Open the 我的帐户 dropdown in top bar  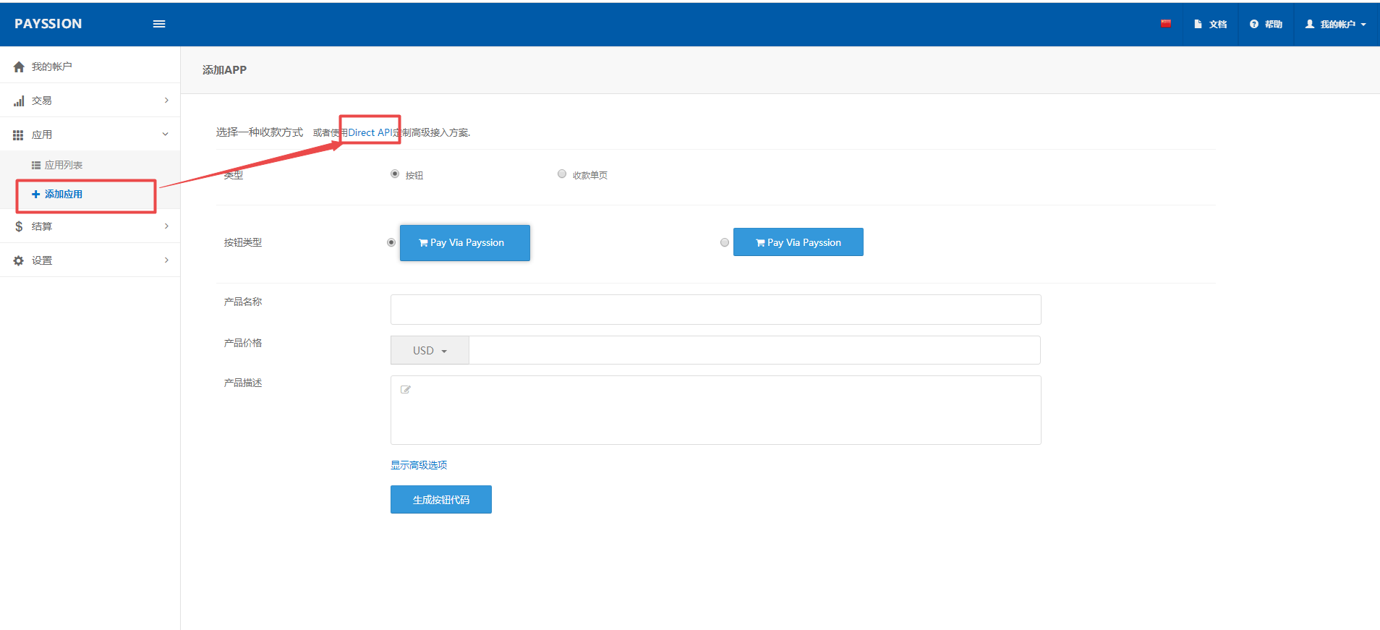point(1335,24)
